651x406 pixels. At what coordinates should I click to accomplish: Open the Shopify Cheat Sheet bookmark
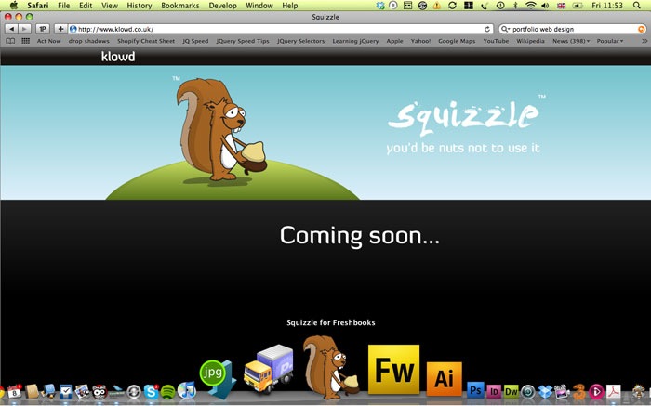[146, 41]
